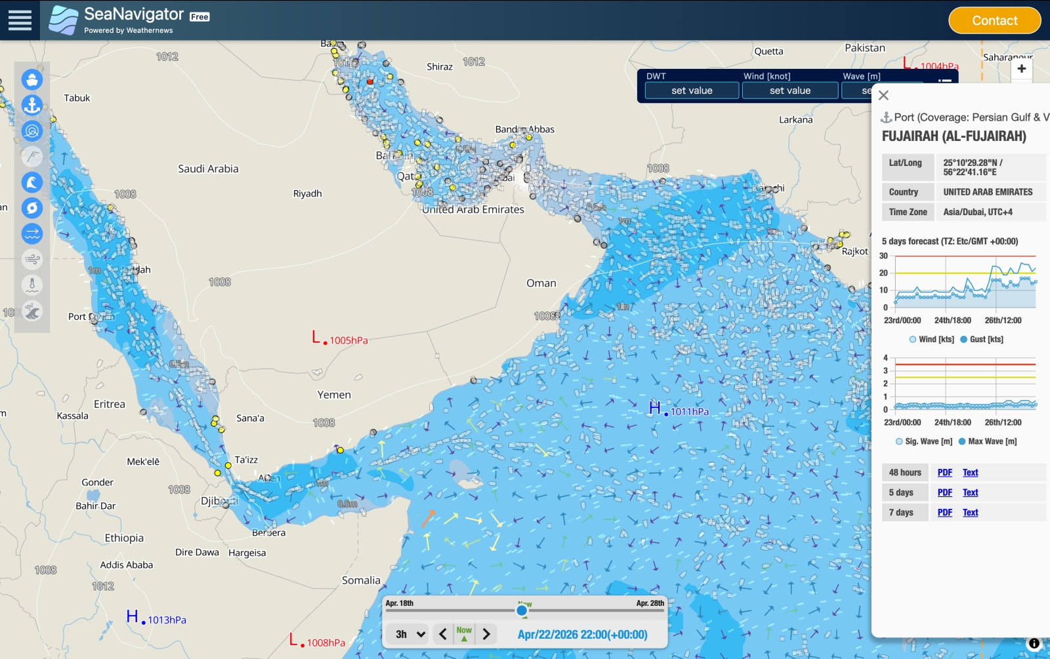Toggle the ocean current arrow layer
This screenshot has width=1050, height=659.
32,233
